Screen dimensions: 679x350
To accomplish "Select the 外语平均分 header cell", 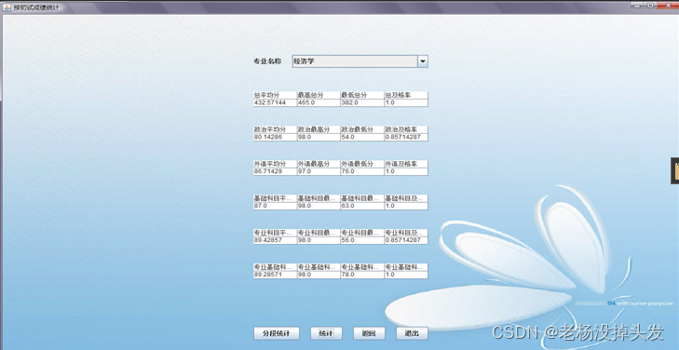I will [275, 164].
